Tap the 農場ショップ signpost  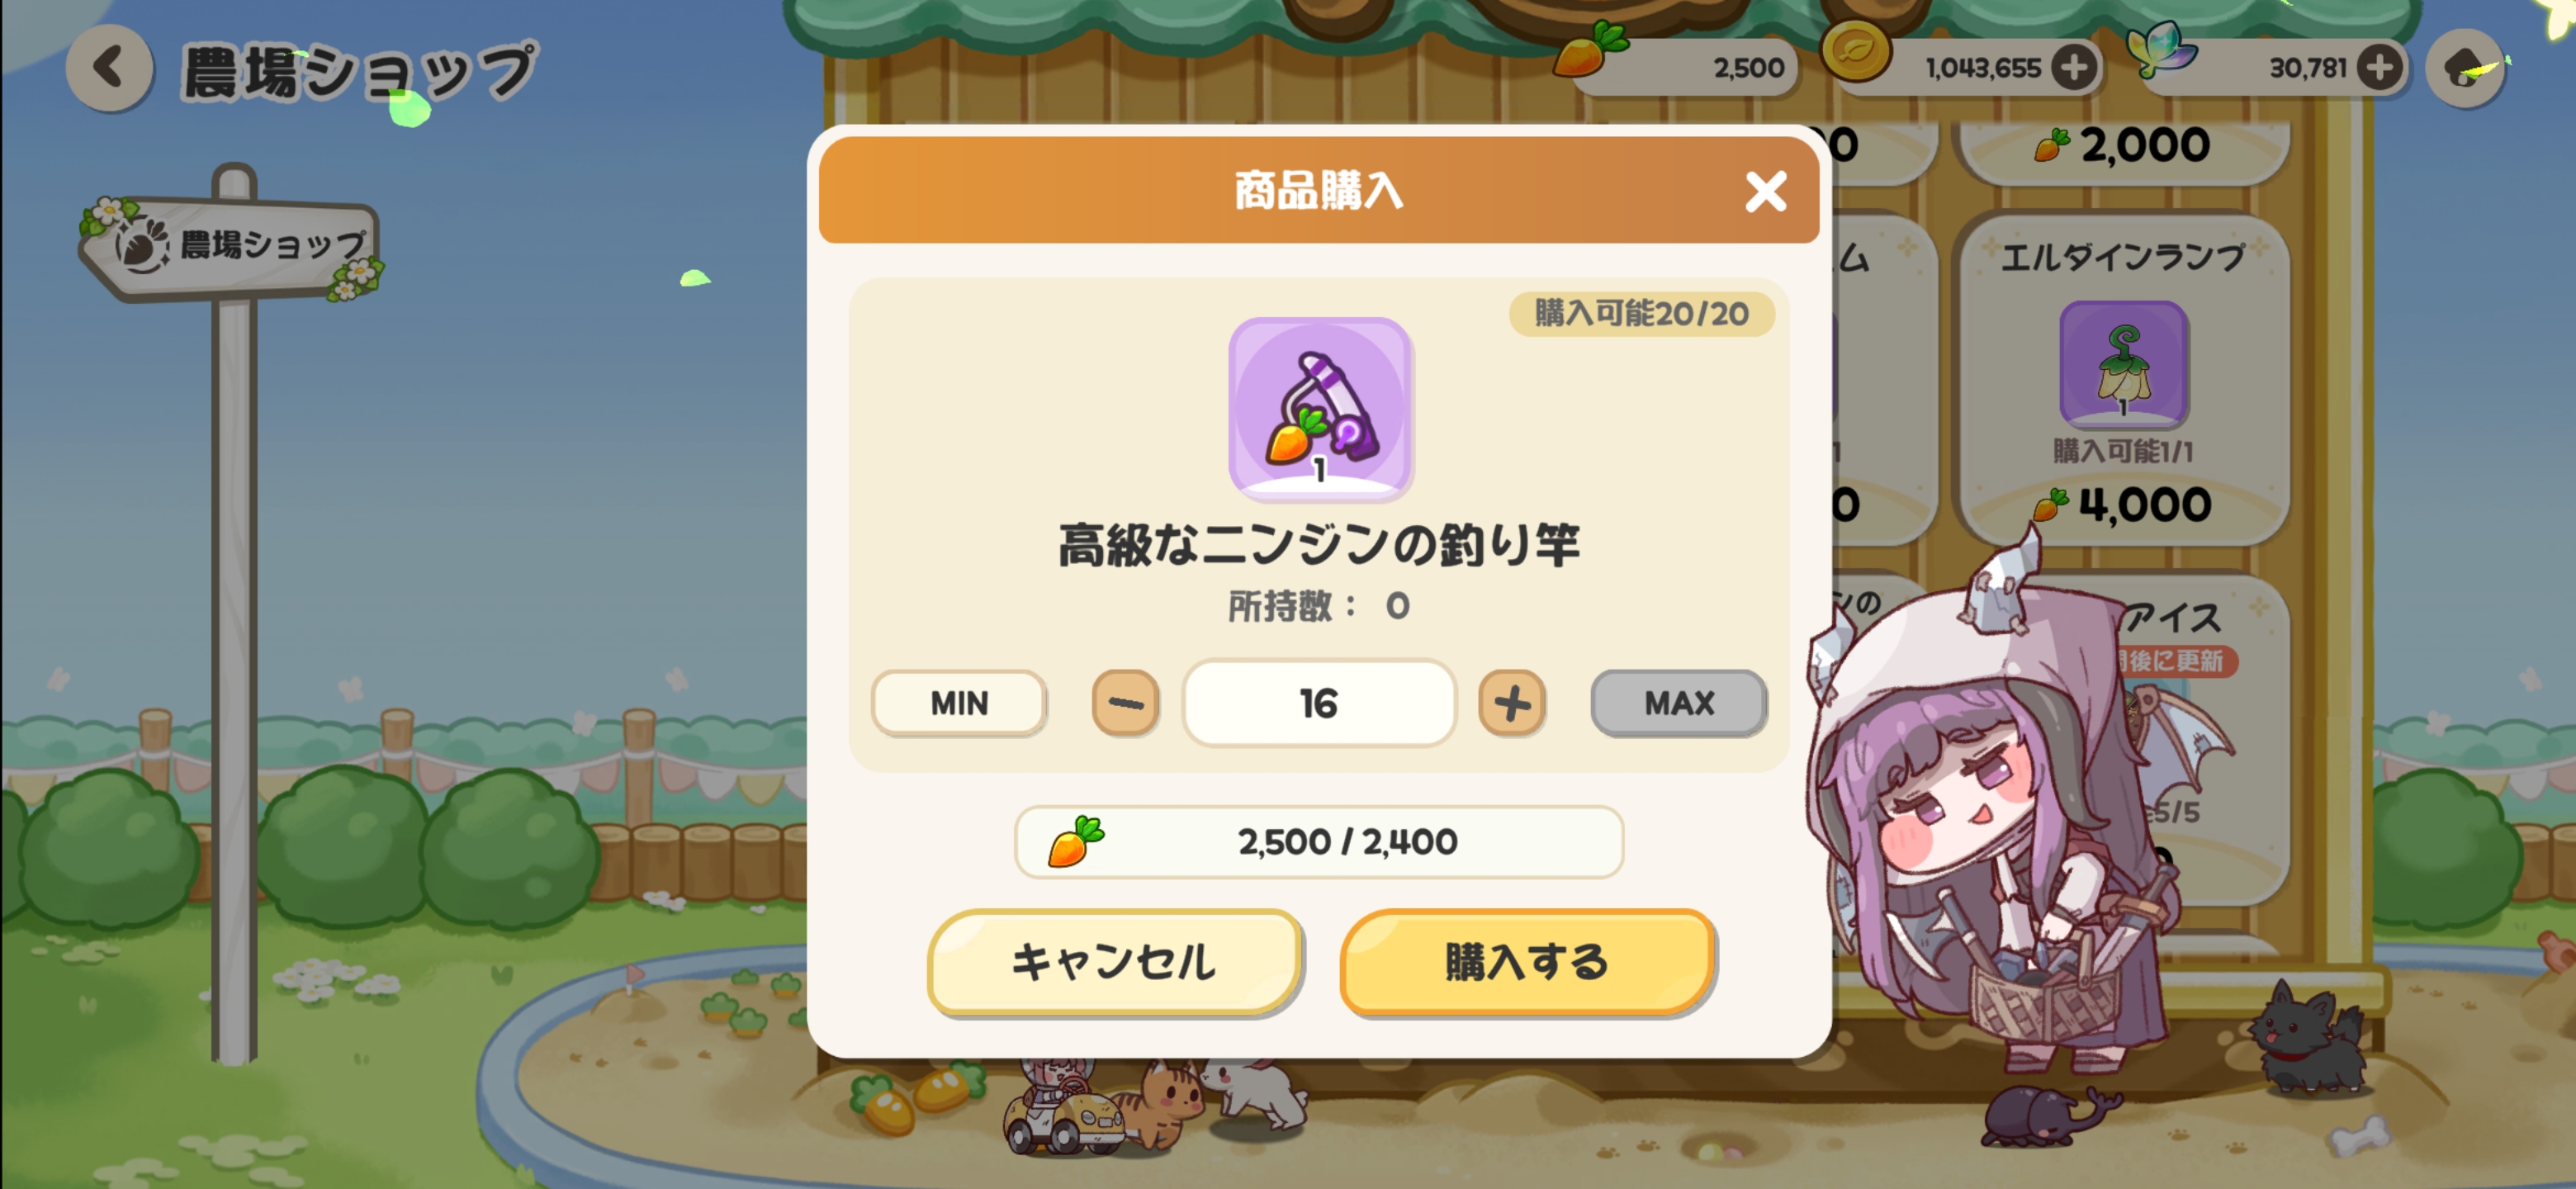coord(231,246)
